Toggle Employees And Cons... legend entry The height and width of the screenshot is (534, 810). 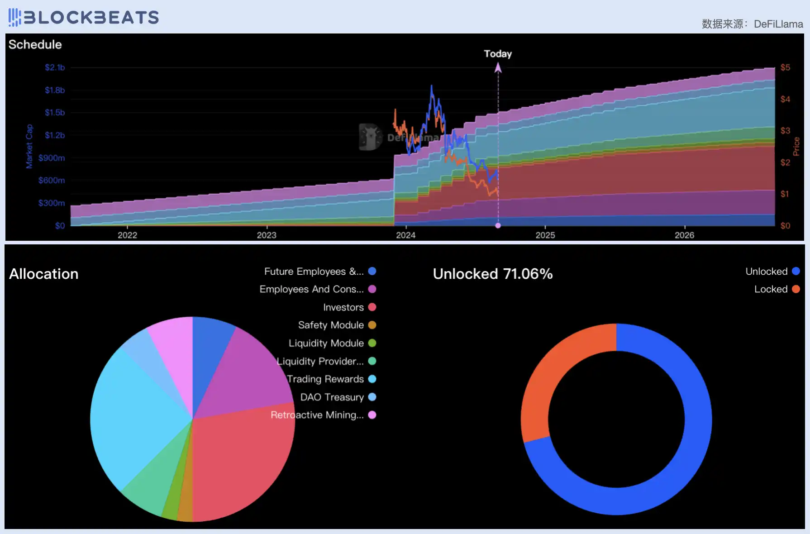(311, 289)
